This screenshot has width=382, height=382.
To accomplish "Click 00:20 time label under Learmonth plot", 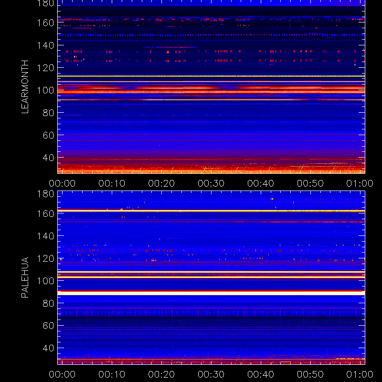I will tap(161, 183).
